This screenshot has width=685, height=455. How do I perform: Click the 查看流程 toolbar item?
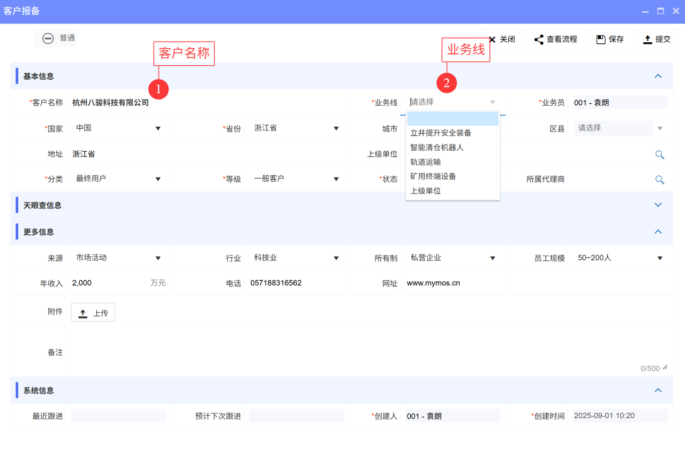click(x=556, y=38)
